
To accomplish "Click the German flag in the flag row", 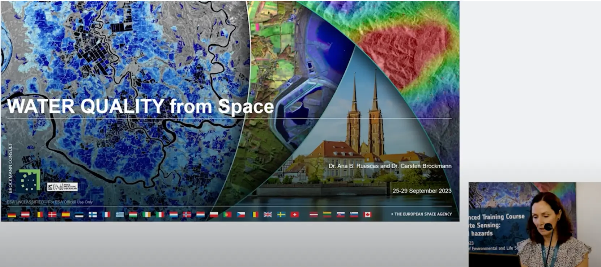I will tap(12, 215).
